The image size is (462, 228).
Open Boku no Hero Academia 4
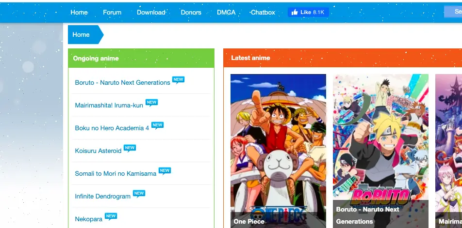click(112, 128)
